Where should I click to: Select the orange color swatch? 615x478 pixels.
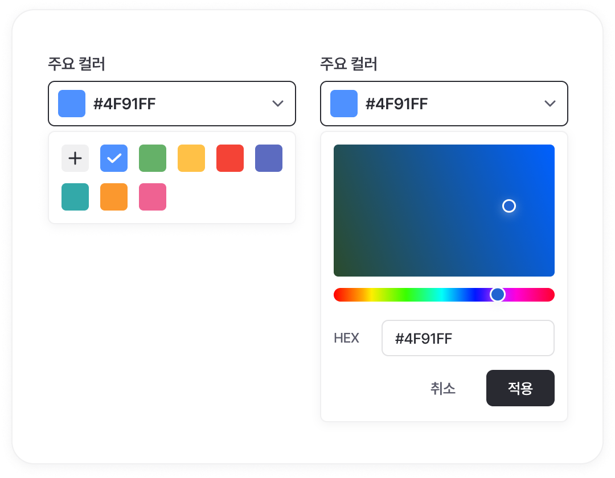click(114, 197)
